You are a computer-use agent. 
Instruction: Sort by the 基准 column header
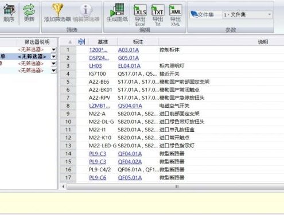103,42
